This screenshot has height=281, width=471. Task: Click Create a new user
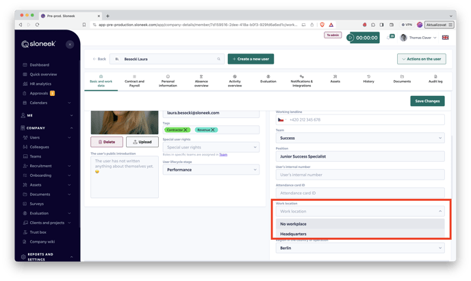point(251,59)
